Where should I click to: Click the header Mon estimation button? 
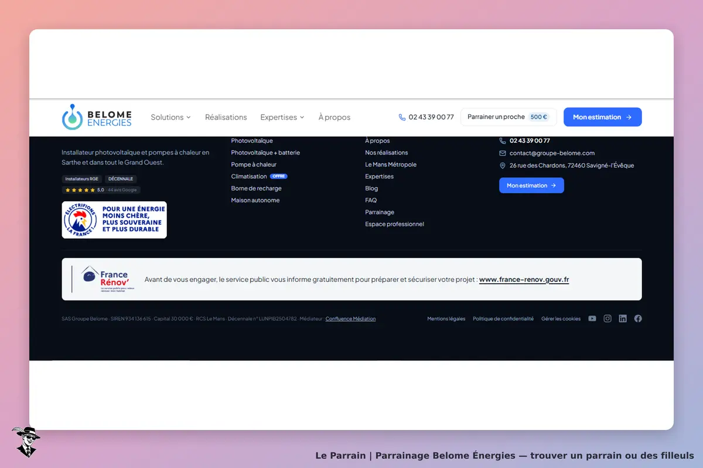coord(602,117)
